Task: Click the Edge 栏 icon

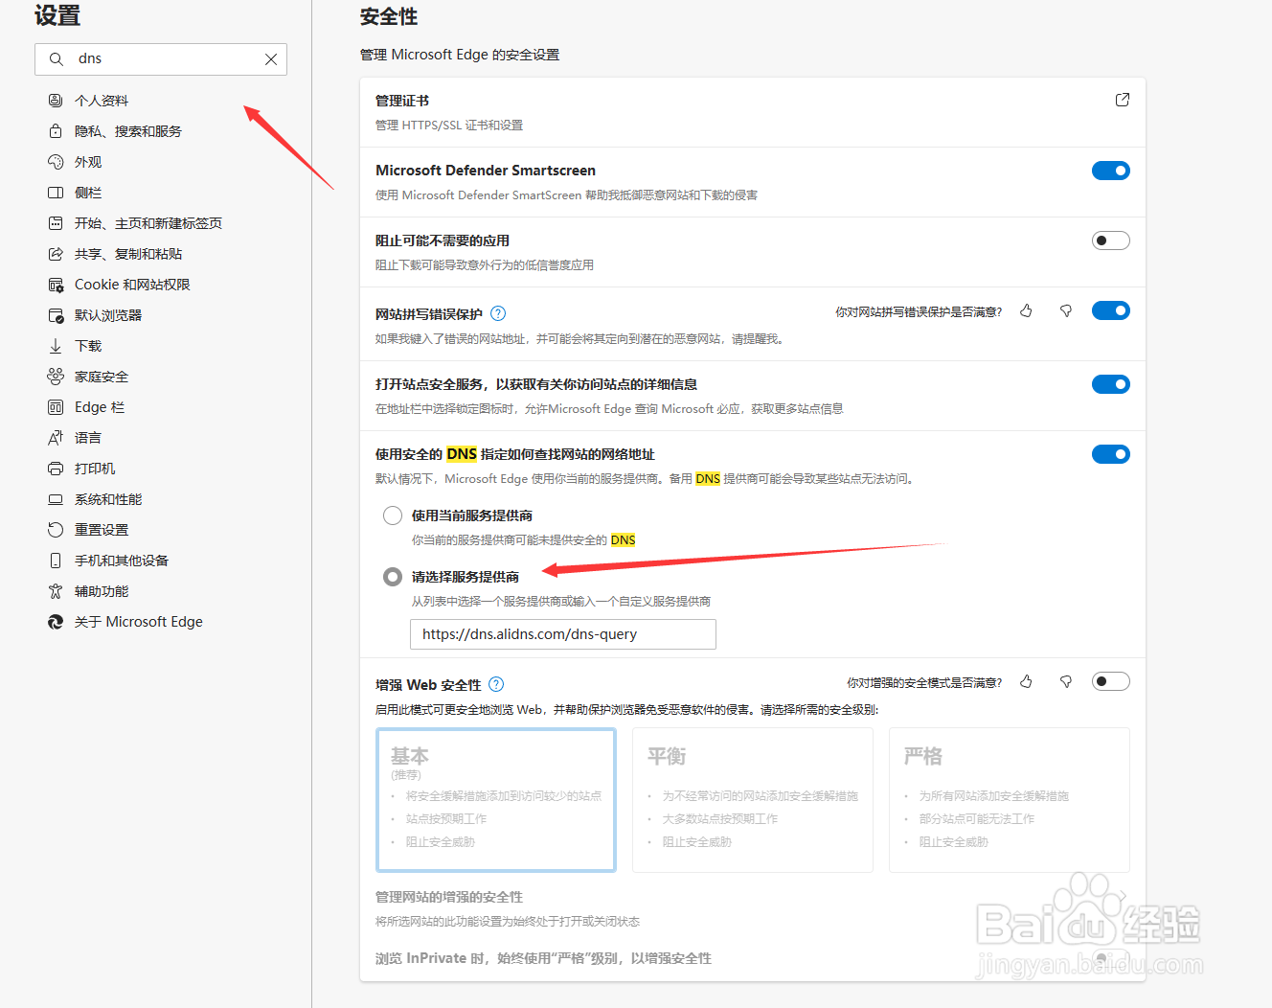Action: pos(56,407)
